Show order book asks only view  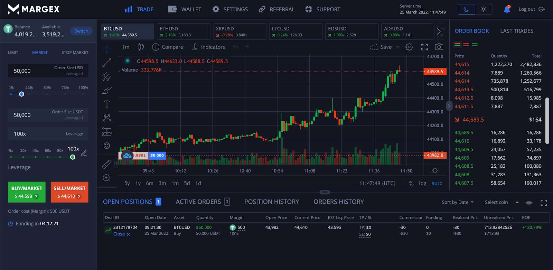466,45
